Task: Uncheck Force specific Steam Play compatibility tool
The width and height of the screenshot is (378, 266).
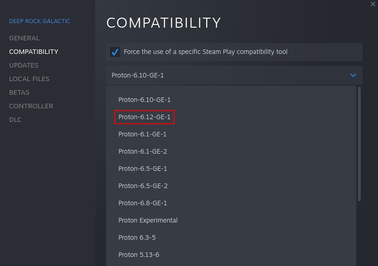Action: click(x=115, y=52)
